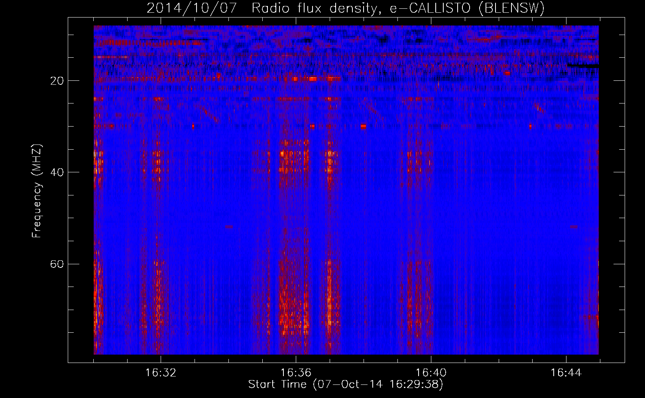Image resolution: width=645 pixels, height=398 pixels.
Task: Click the plot title 'Radio flux density, e-CALLISTO (BLENSW)'
Action: tap(398, 8)
